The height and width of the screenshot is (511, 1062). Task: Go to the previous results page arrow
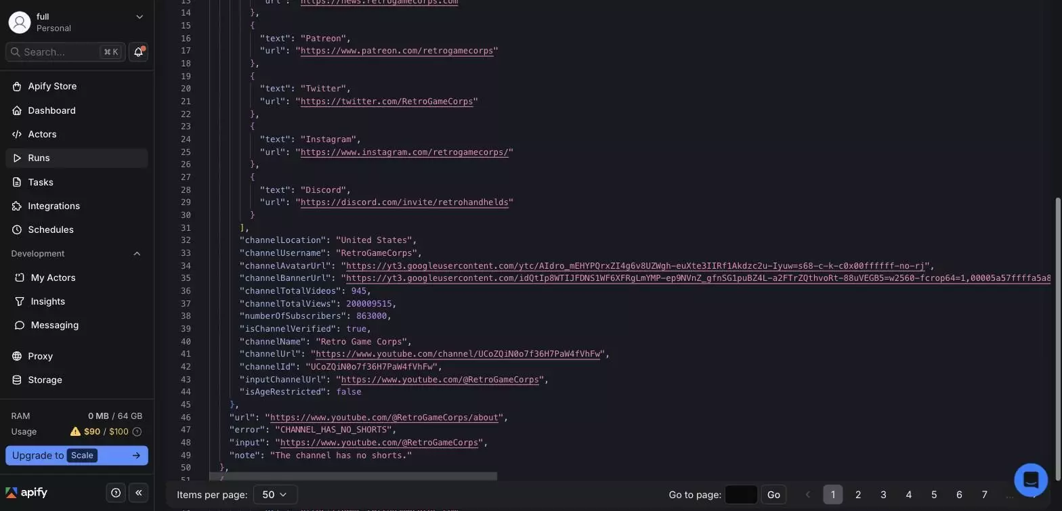tap(807, 495)
